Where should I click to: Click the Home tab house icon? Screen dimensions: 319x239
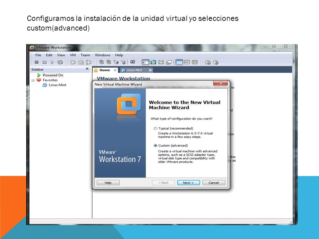(x=96, y=70)
